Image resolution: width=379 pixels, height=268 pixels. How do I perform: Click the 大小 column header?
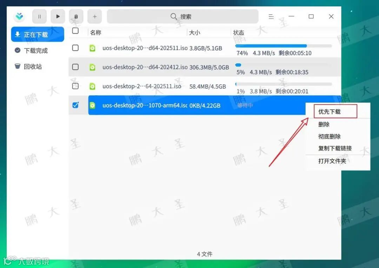[194, 33]
